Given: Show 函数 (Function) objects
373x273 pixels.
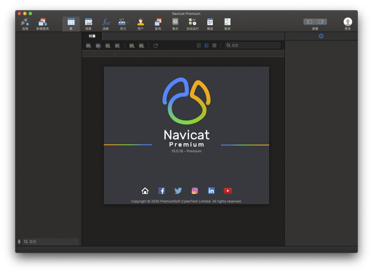Looking at the screenshot, I should pos(106,24).
